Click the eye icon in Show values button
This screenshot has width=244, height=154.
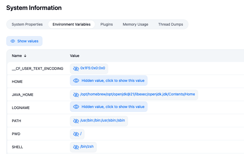click(x=13, y=41)
